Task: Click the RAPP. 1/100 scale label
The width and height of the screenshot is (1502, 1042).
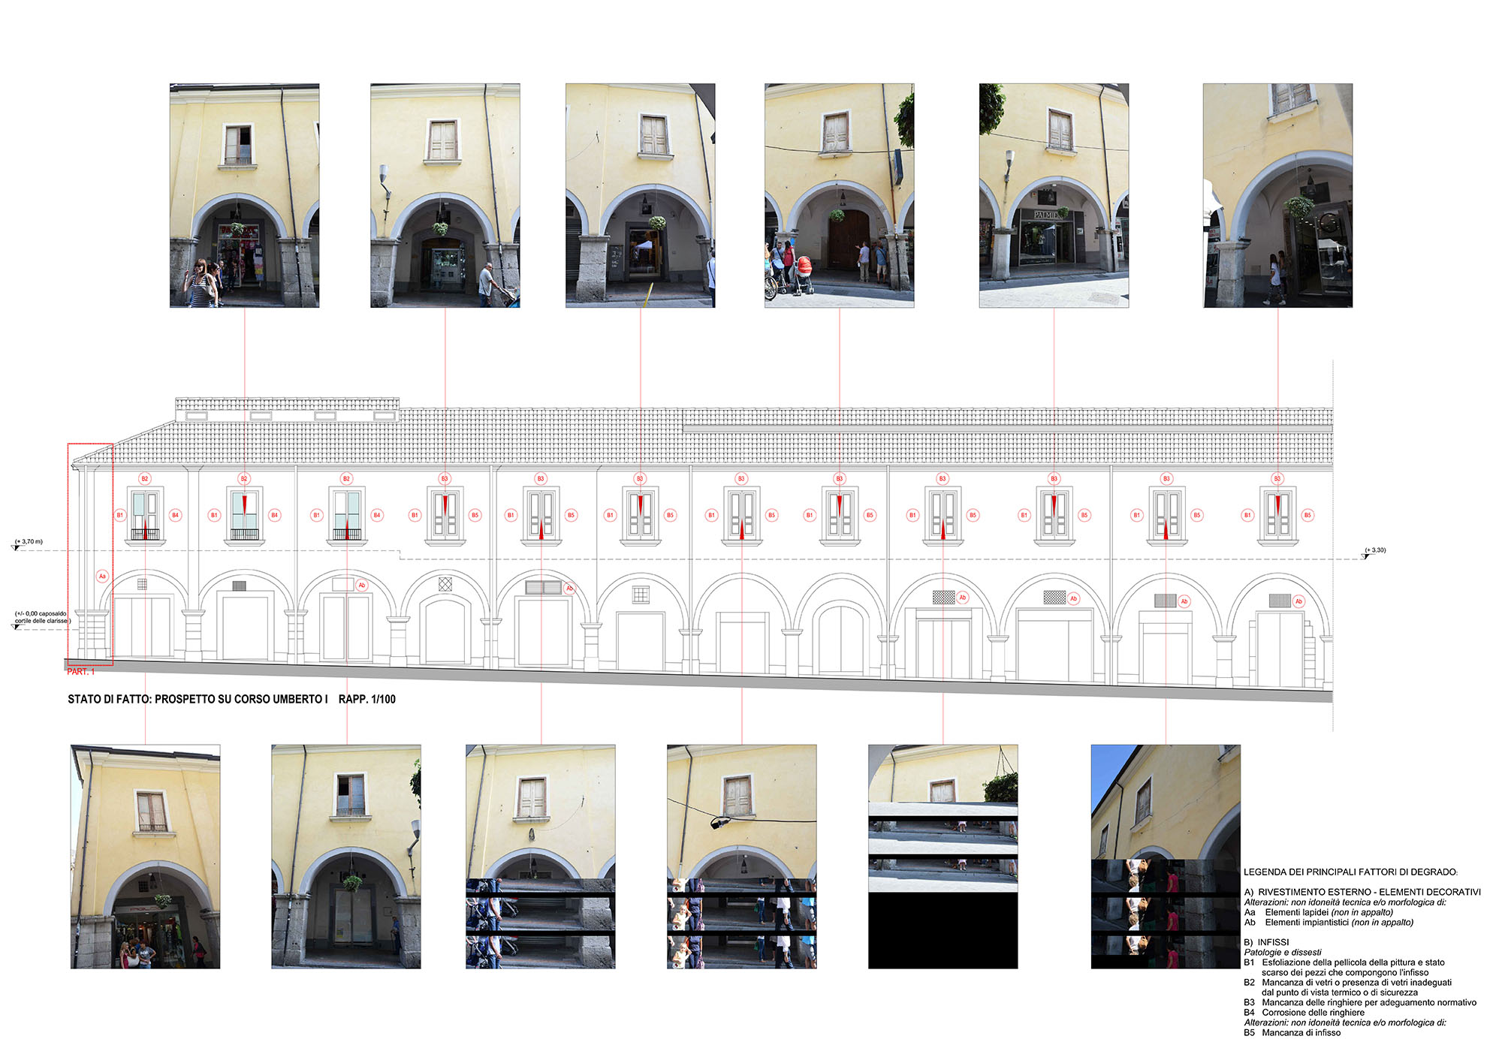Action: [367, 699]
